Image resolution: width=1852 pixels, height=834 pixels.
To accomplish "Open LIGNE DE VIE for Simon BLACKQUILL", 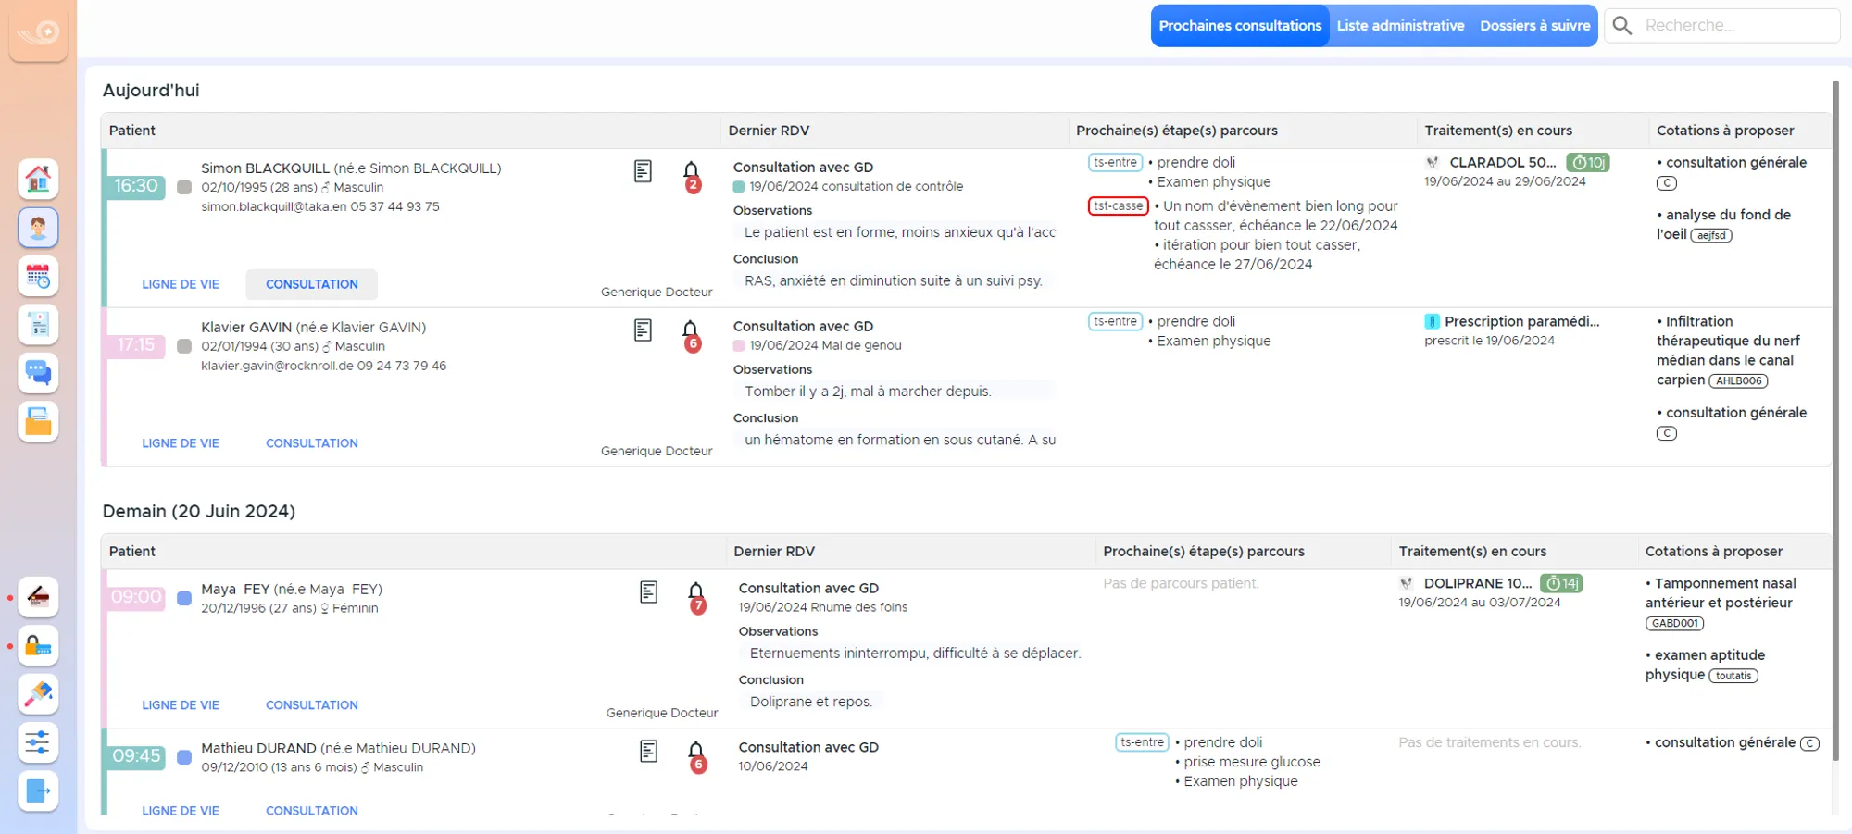I will tap(181, 285).
